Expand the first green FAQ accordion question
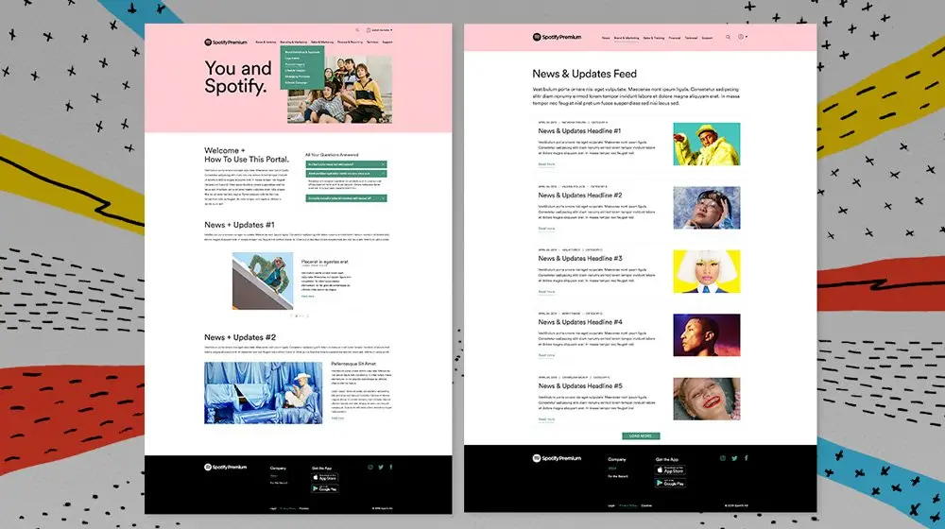 point(346,164)
